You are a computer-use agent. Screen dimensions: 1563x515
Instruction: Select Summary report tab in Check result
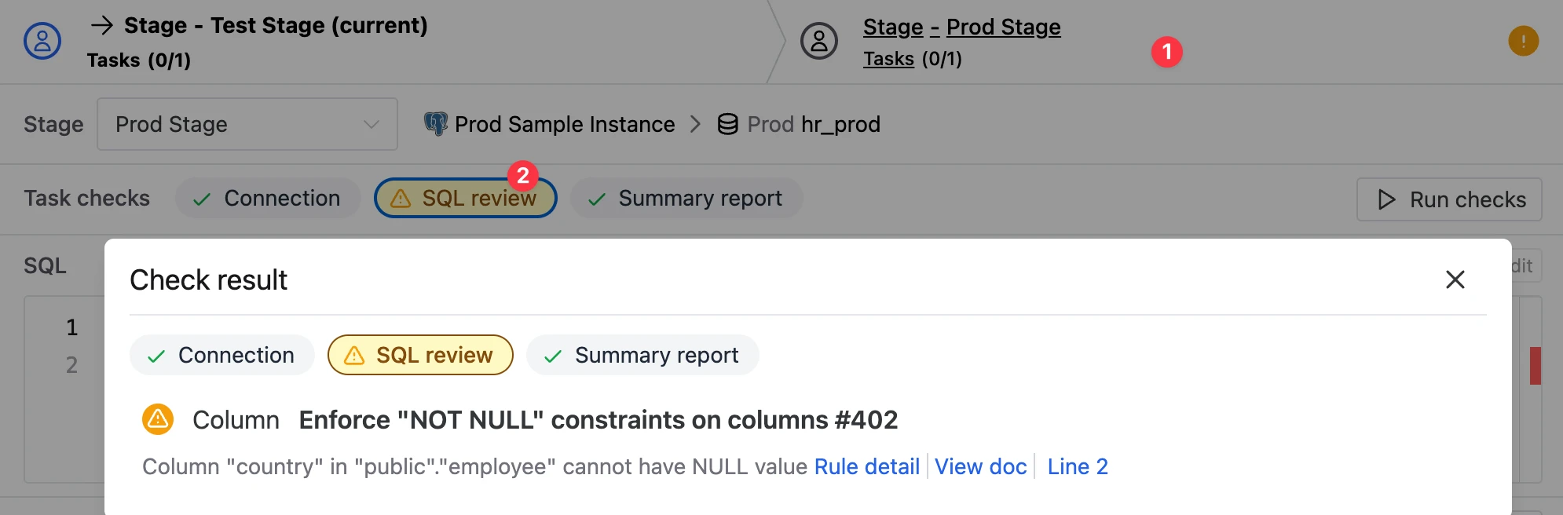[x=642, y=355]
